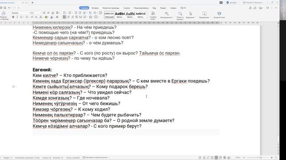Apply the Обычный (Normal) style
286x160 pixels.
click(x=109, y=15)
